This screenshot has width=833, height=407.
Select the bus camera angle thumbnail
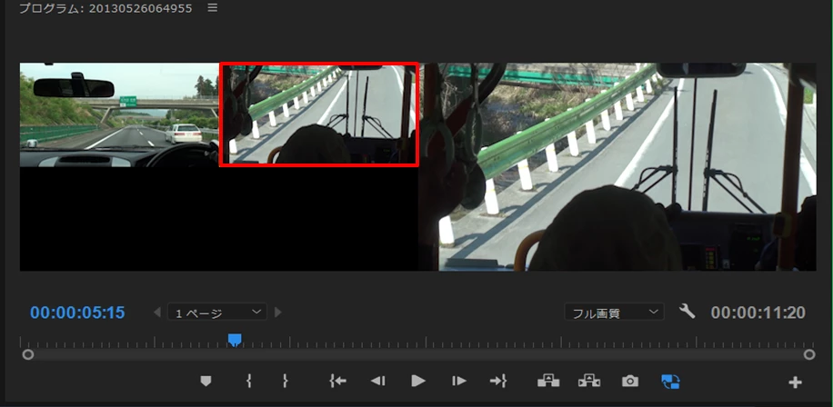pyautogui.click(x=319, y=114)
